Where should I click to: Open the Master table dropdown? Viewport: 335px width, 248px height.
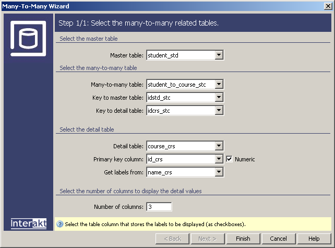pos(219,55)
